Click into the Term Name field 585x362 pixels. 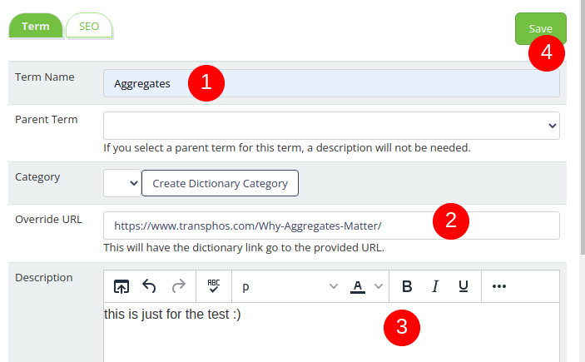tap(331, 83)
